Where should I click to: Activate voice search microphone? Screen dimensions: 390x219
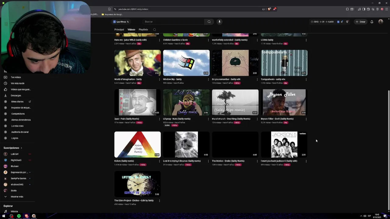point(219,22)
